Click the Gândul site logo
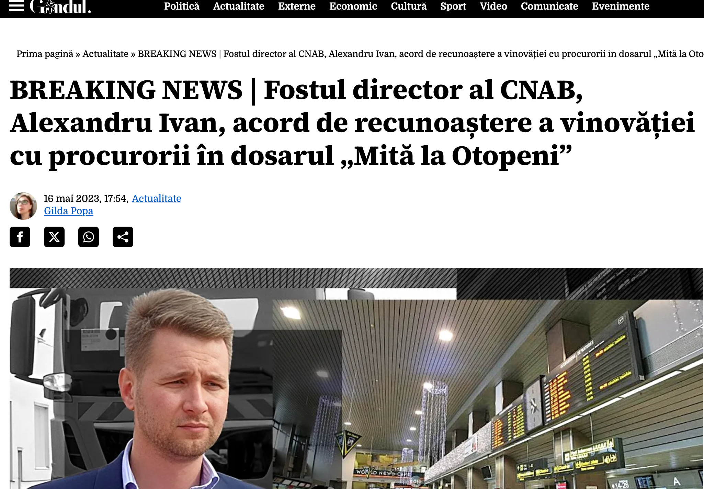The image size is (704, 489). tap(60, 7)
